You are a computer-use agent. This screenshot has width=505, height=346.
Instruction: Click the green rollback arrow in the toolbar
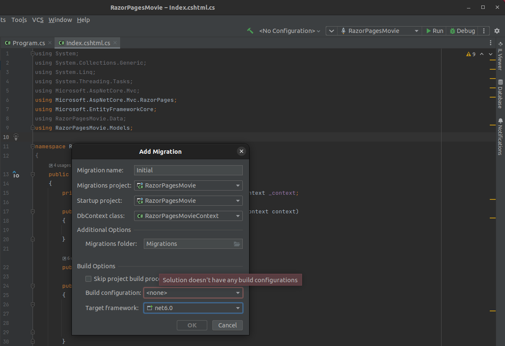[x=250, y=30]
